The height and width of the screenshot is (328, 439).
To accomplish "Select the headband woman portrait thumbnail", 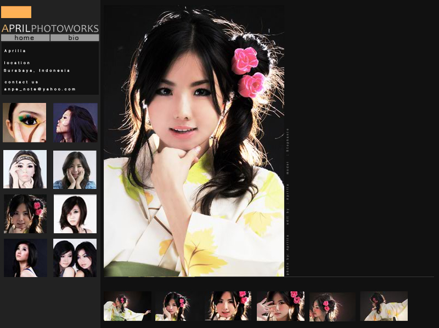I will click(25, 169).
